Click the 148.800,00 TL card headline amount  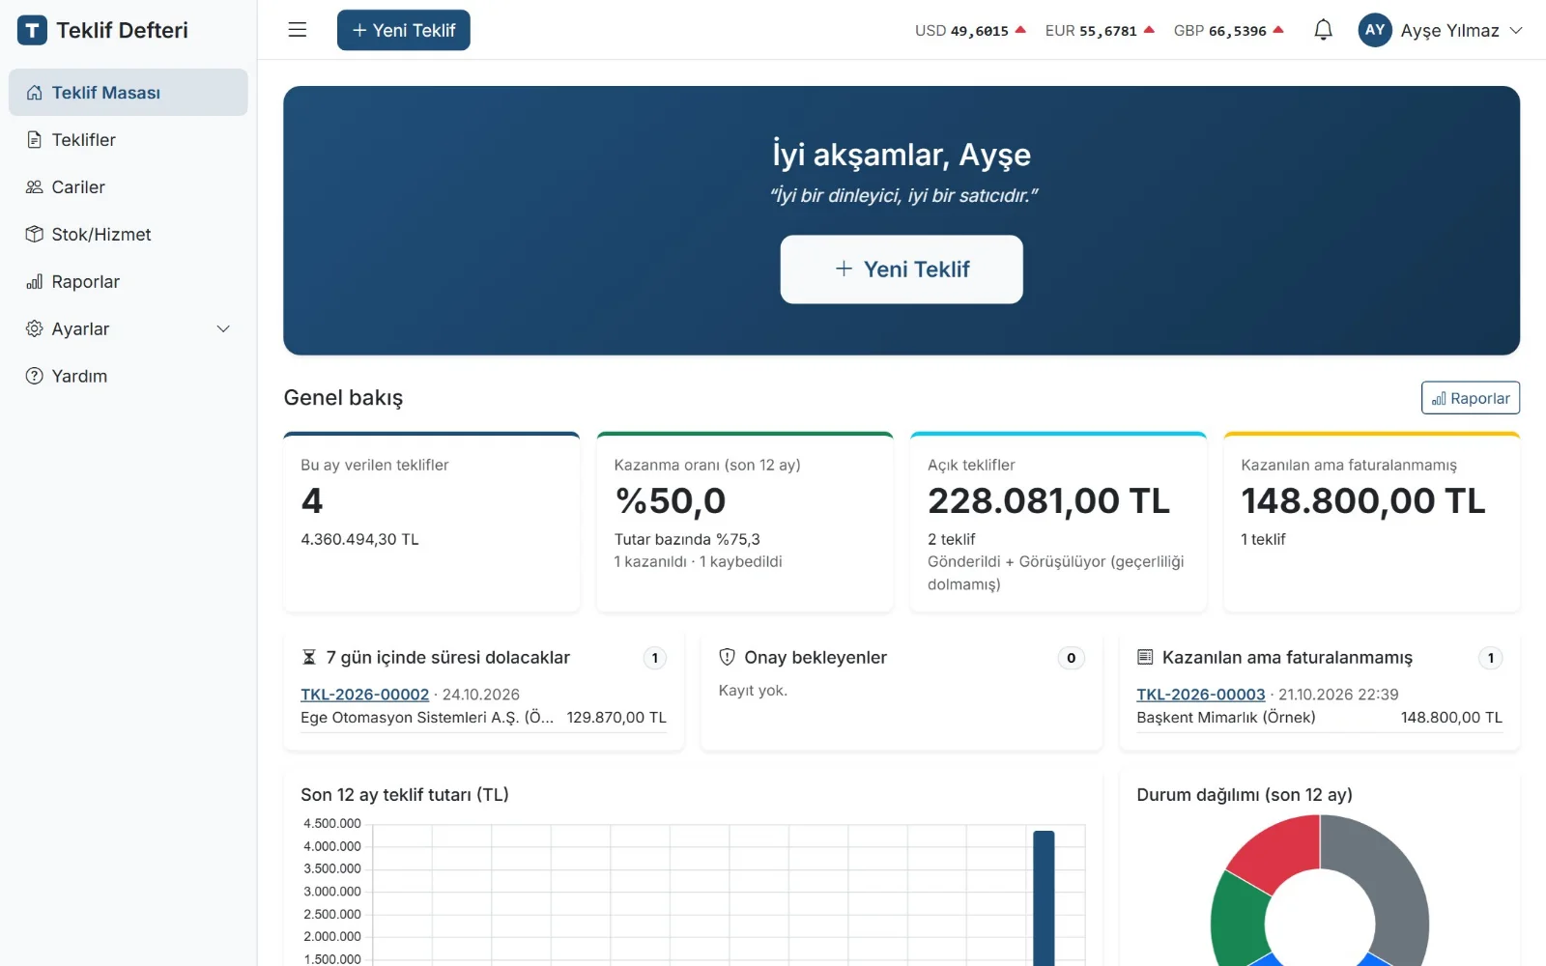click(x=1362, y=501)
